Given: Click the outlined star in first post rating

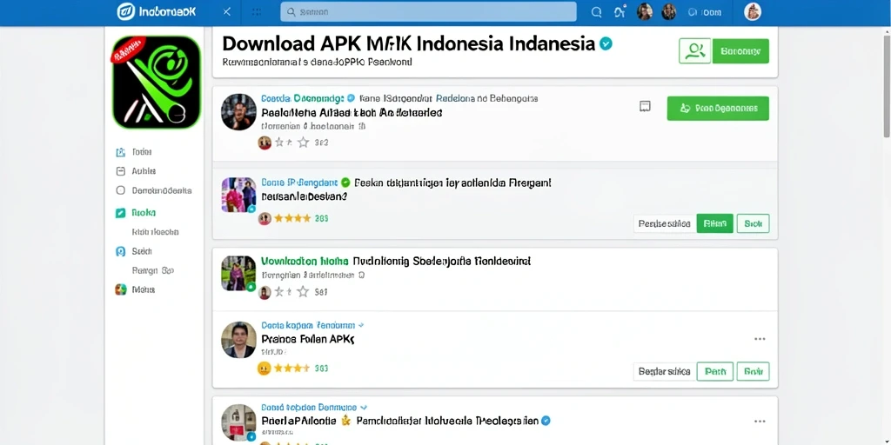Looking at the screenshot, I should [304, 143].
